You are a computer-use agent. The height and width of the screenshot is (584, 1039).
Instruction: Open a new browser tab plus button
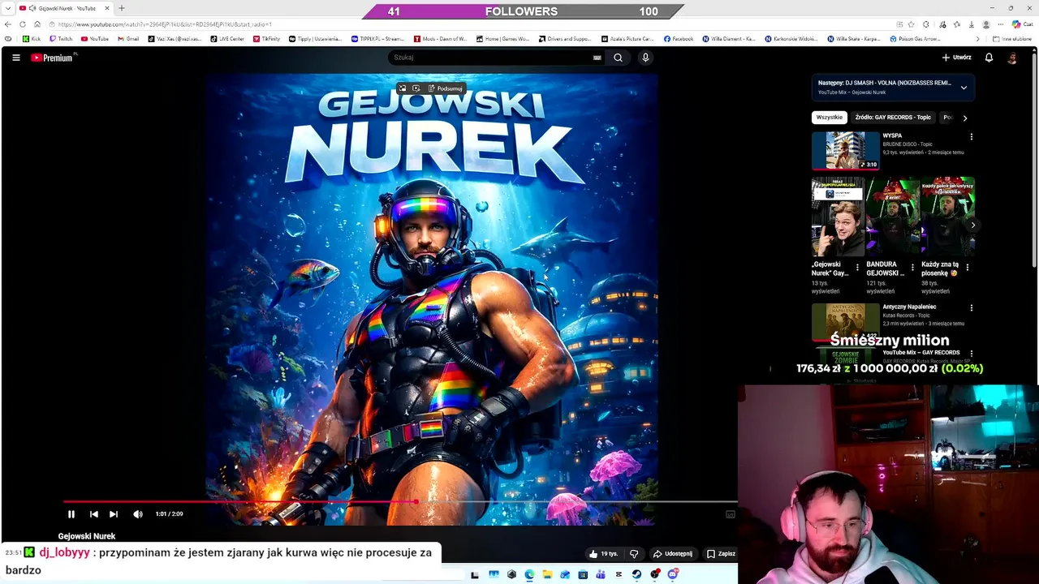[x=121, y=8]
